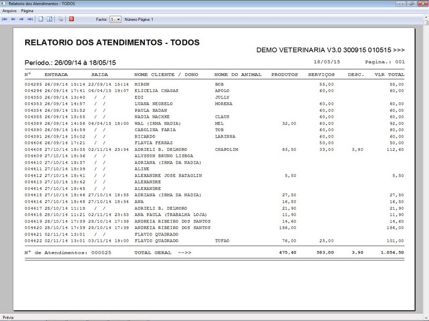The height and width of the screenshot is (321, 429).
Task: Print the report with printer icon
Action: click(x=61, y=19)
